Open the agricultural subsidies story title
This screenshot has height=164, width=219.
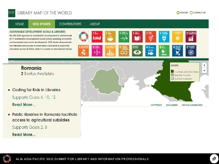point(45,117)
